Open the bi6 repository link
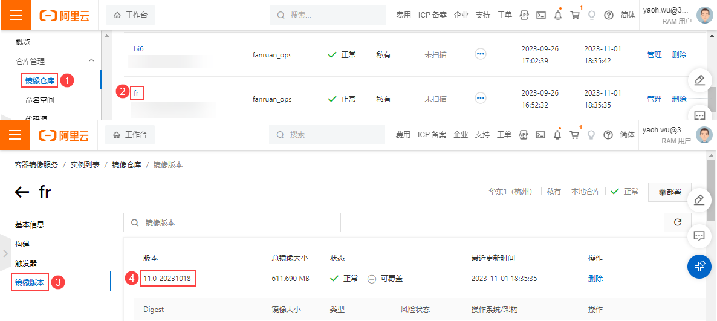This screenshot has width=717, height=321. pos(138,49)
